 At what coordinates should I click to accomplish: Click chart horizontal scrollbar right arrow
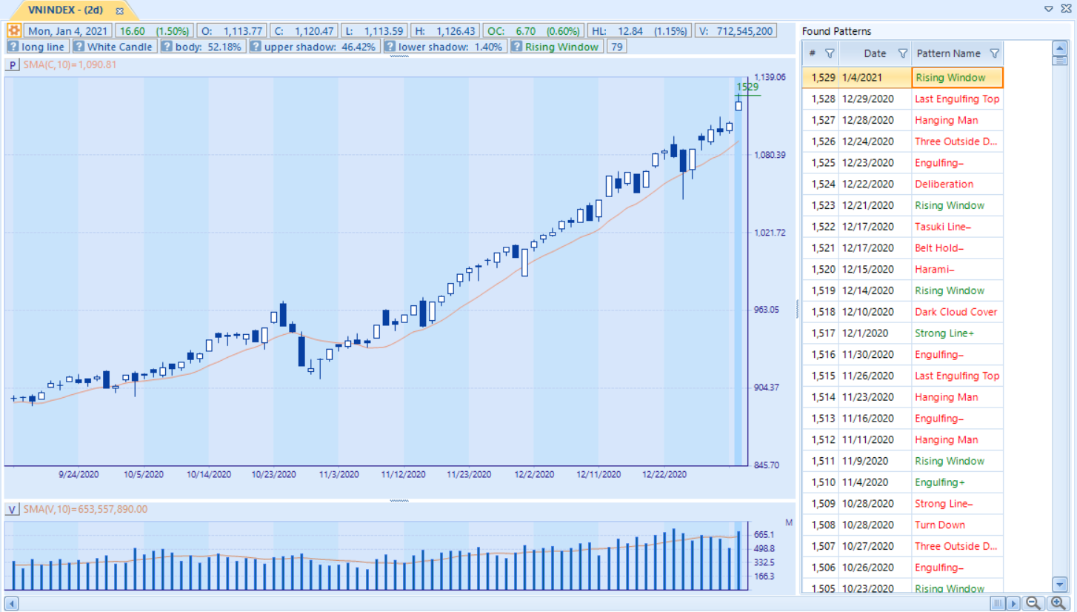1013,603
